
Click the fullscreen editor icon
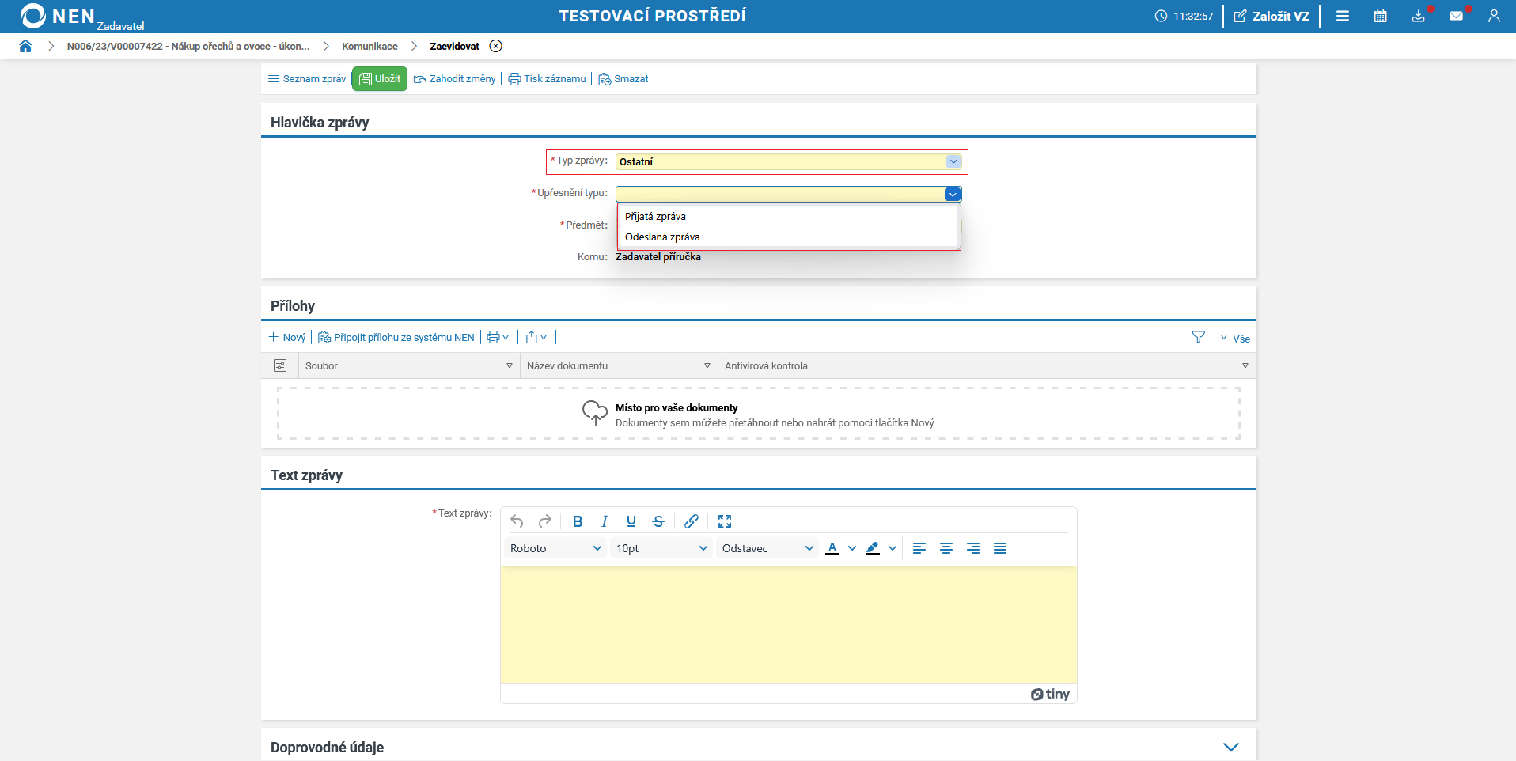click(724, 521)
